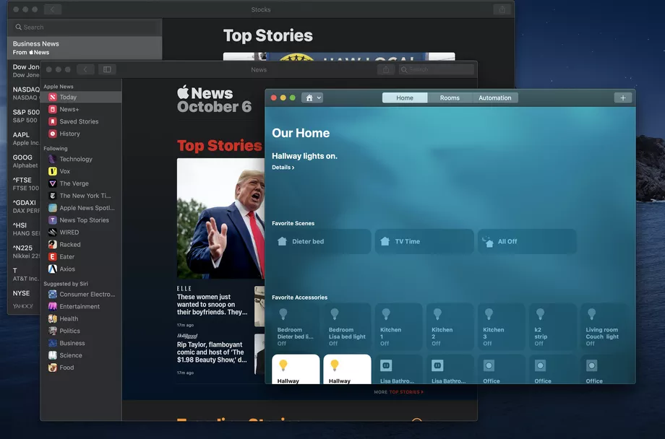The height and width of the screenshot is (439, 665).
Task: Switch to the Automation tab
Action: 495,98
